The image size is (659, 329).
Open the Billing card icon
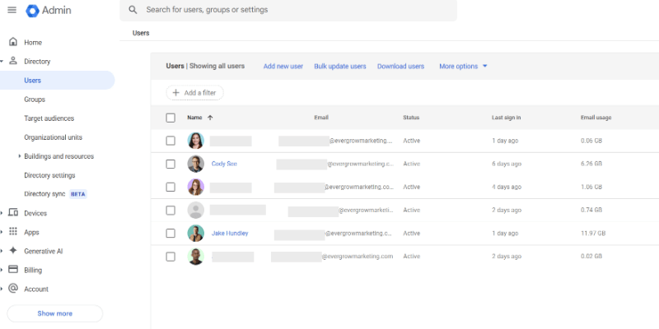tap(13, 270)
